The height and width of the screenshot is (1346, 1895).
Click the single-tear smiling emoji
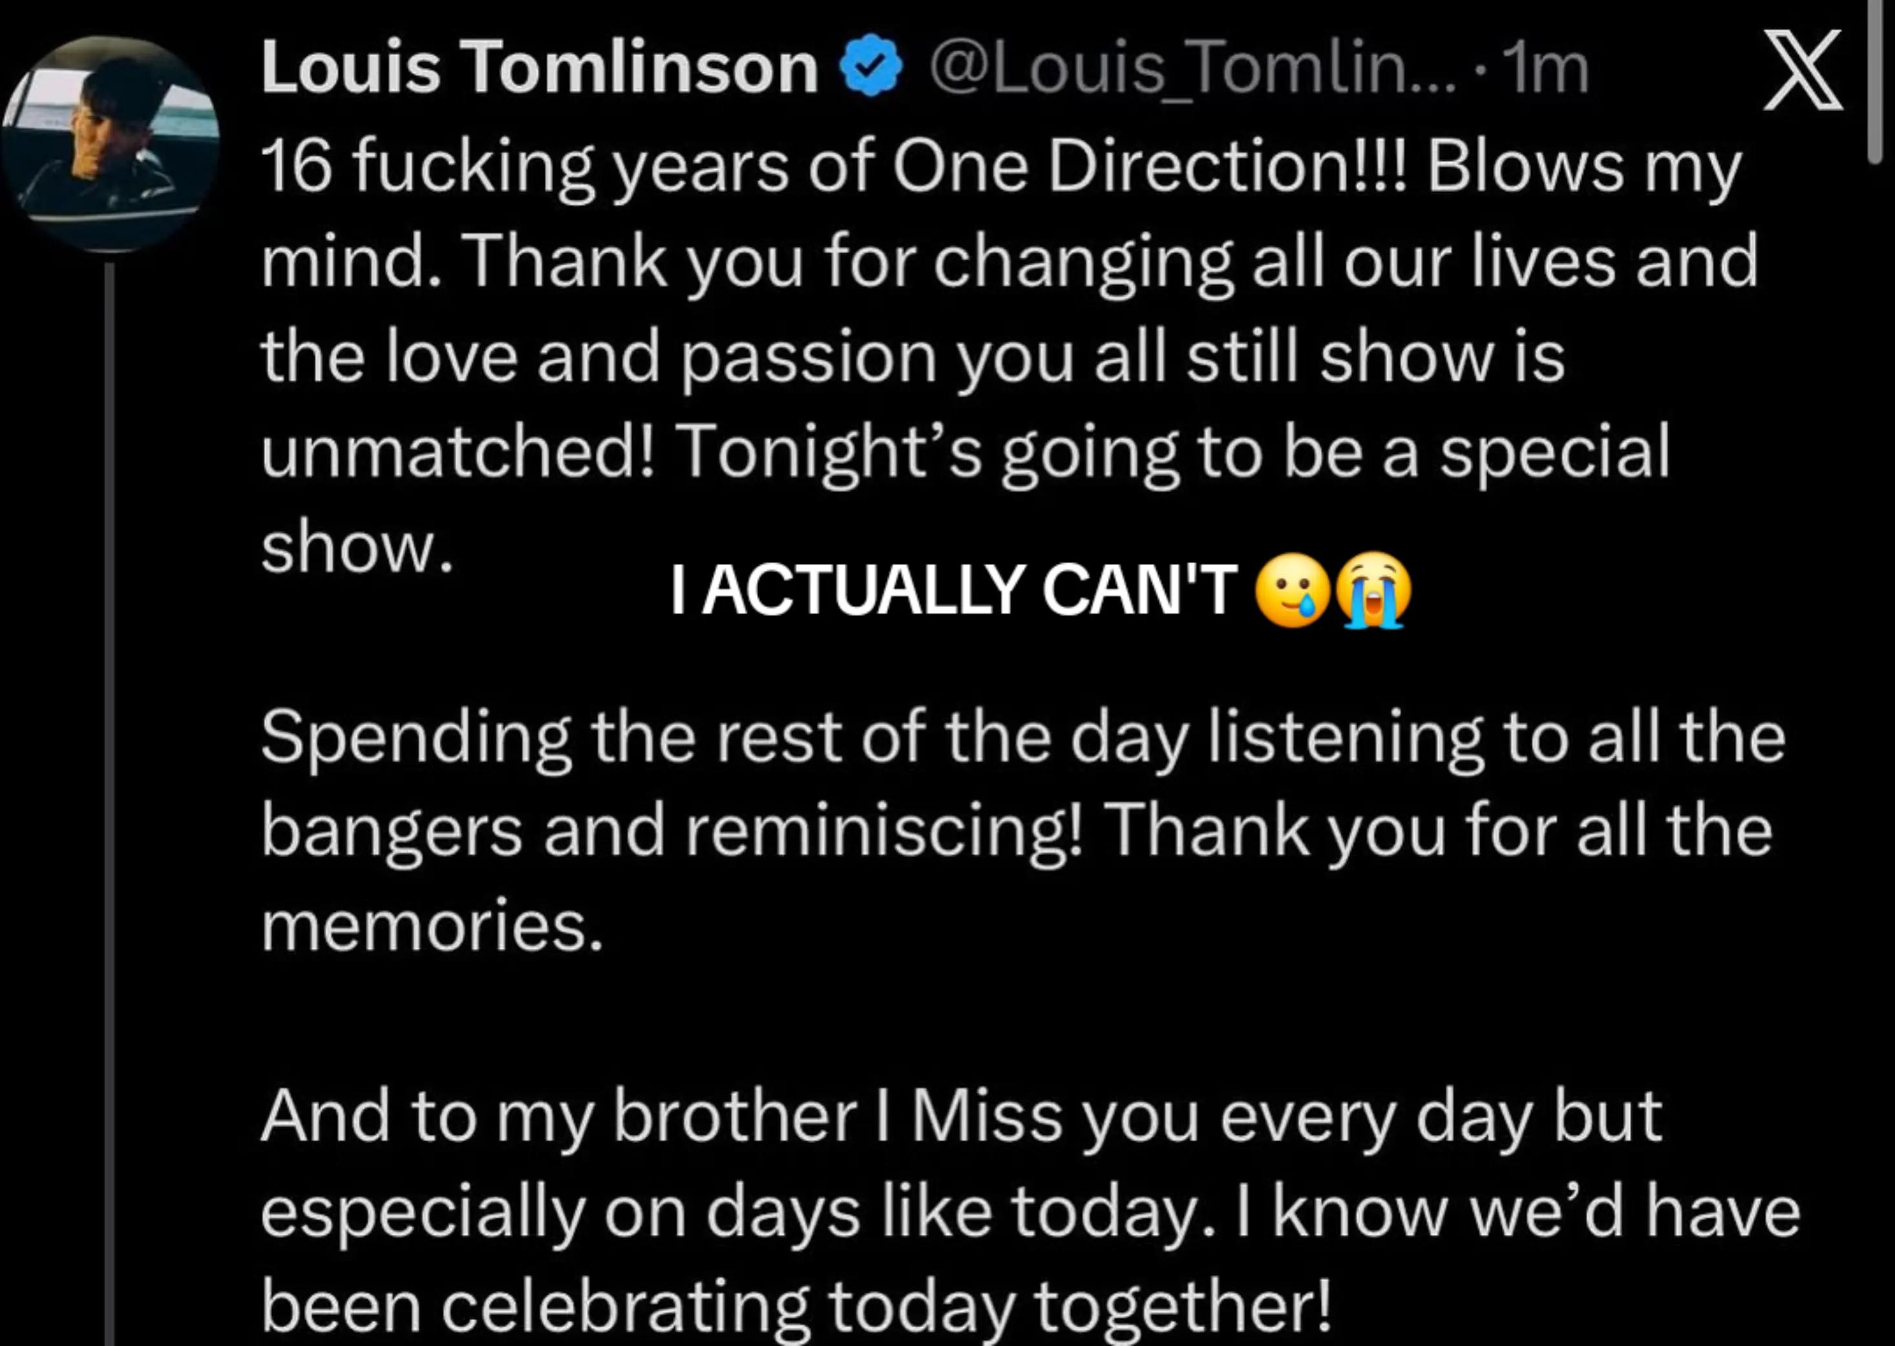(1293, 590)
